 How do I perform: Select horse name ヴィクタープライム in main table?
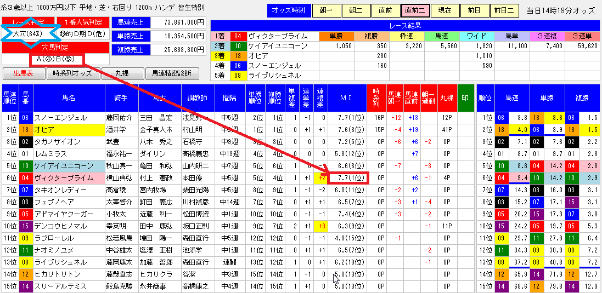click(x=69, y=178)
